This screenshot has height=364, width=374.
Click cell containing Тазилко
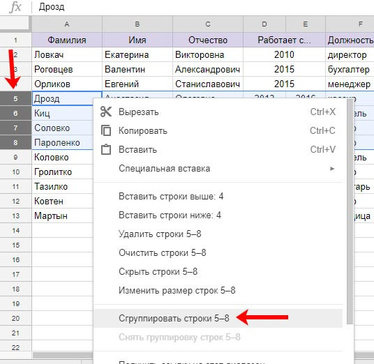coord(63,187)
